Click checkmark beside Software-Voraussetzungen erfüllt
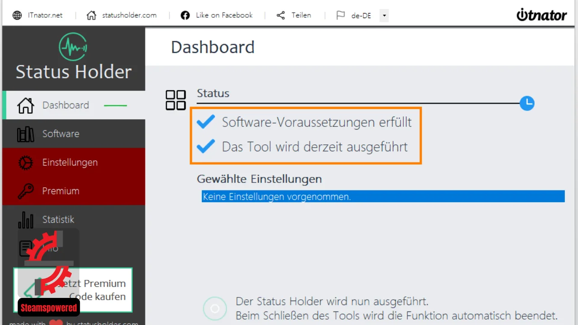This screenshot has height=325, width=578. point(206,121)
